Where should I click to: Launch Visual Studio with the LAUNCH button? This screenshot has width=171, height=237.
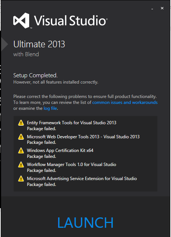(x=85, y=223)
